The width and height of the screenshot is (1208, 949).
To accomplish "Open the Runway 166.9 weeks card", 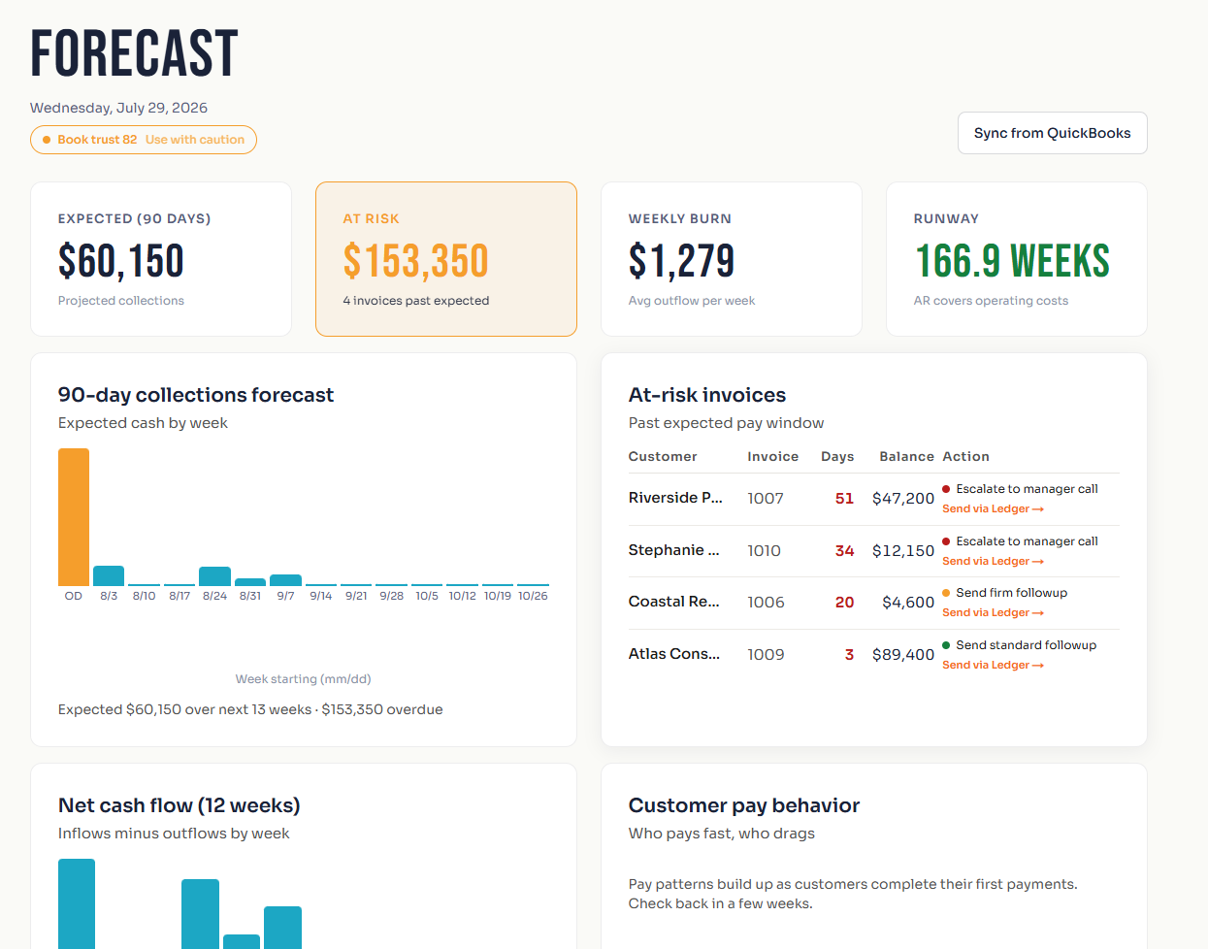I will [1017, 259].
